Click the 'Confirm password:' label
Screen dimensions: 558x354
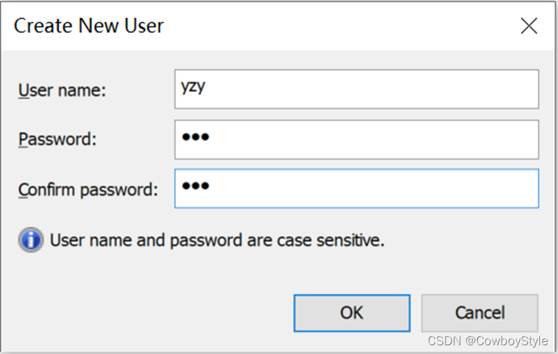click(x=88, y=189)
